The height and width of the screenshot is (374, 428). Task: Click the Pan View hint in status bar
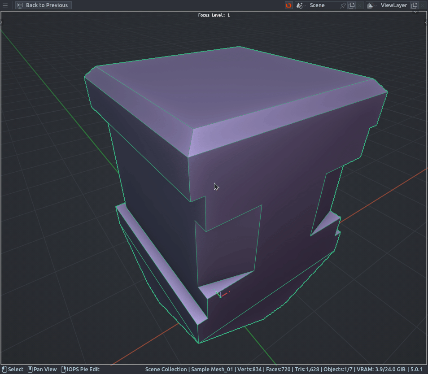[x=42, y=370]
